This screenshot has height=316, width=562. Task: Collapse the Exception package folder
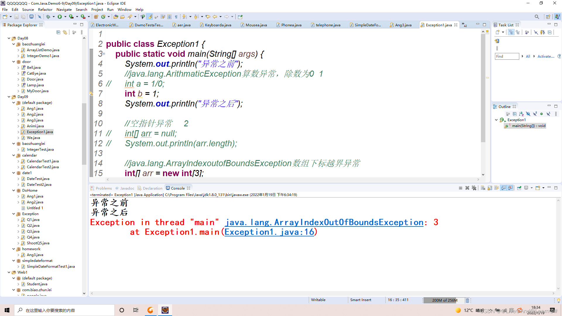point(13,214)
